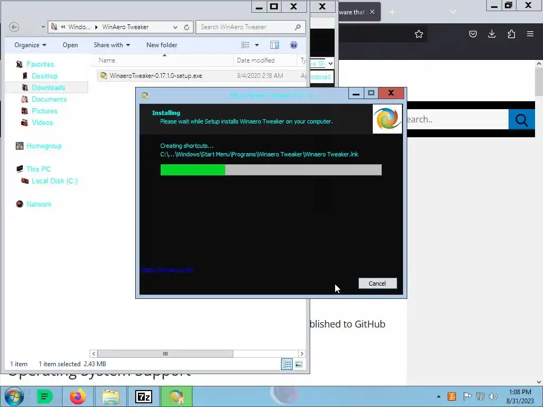Open Firefox extensions menu
Image resolution: width=543 pixels, height=407 pixels.
[511, 34]
